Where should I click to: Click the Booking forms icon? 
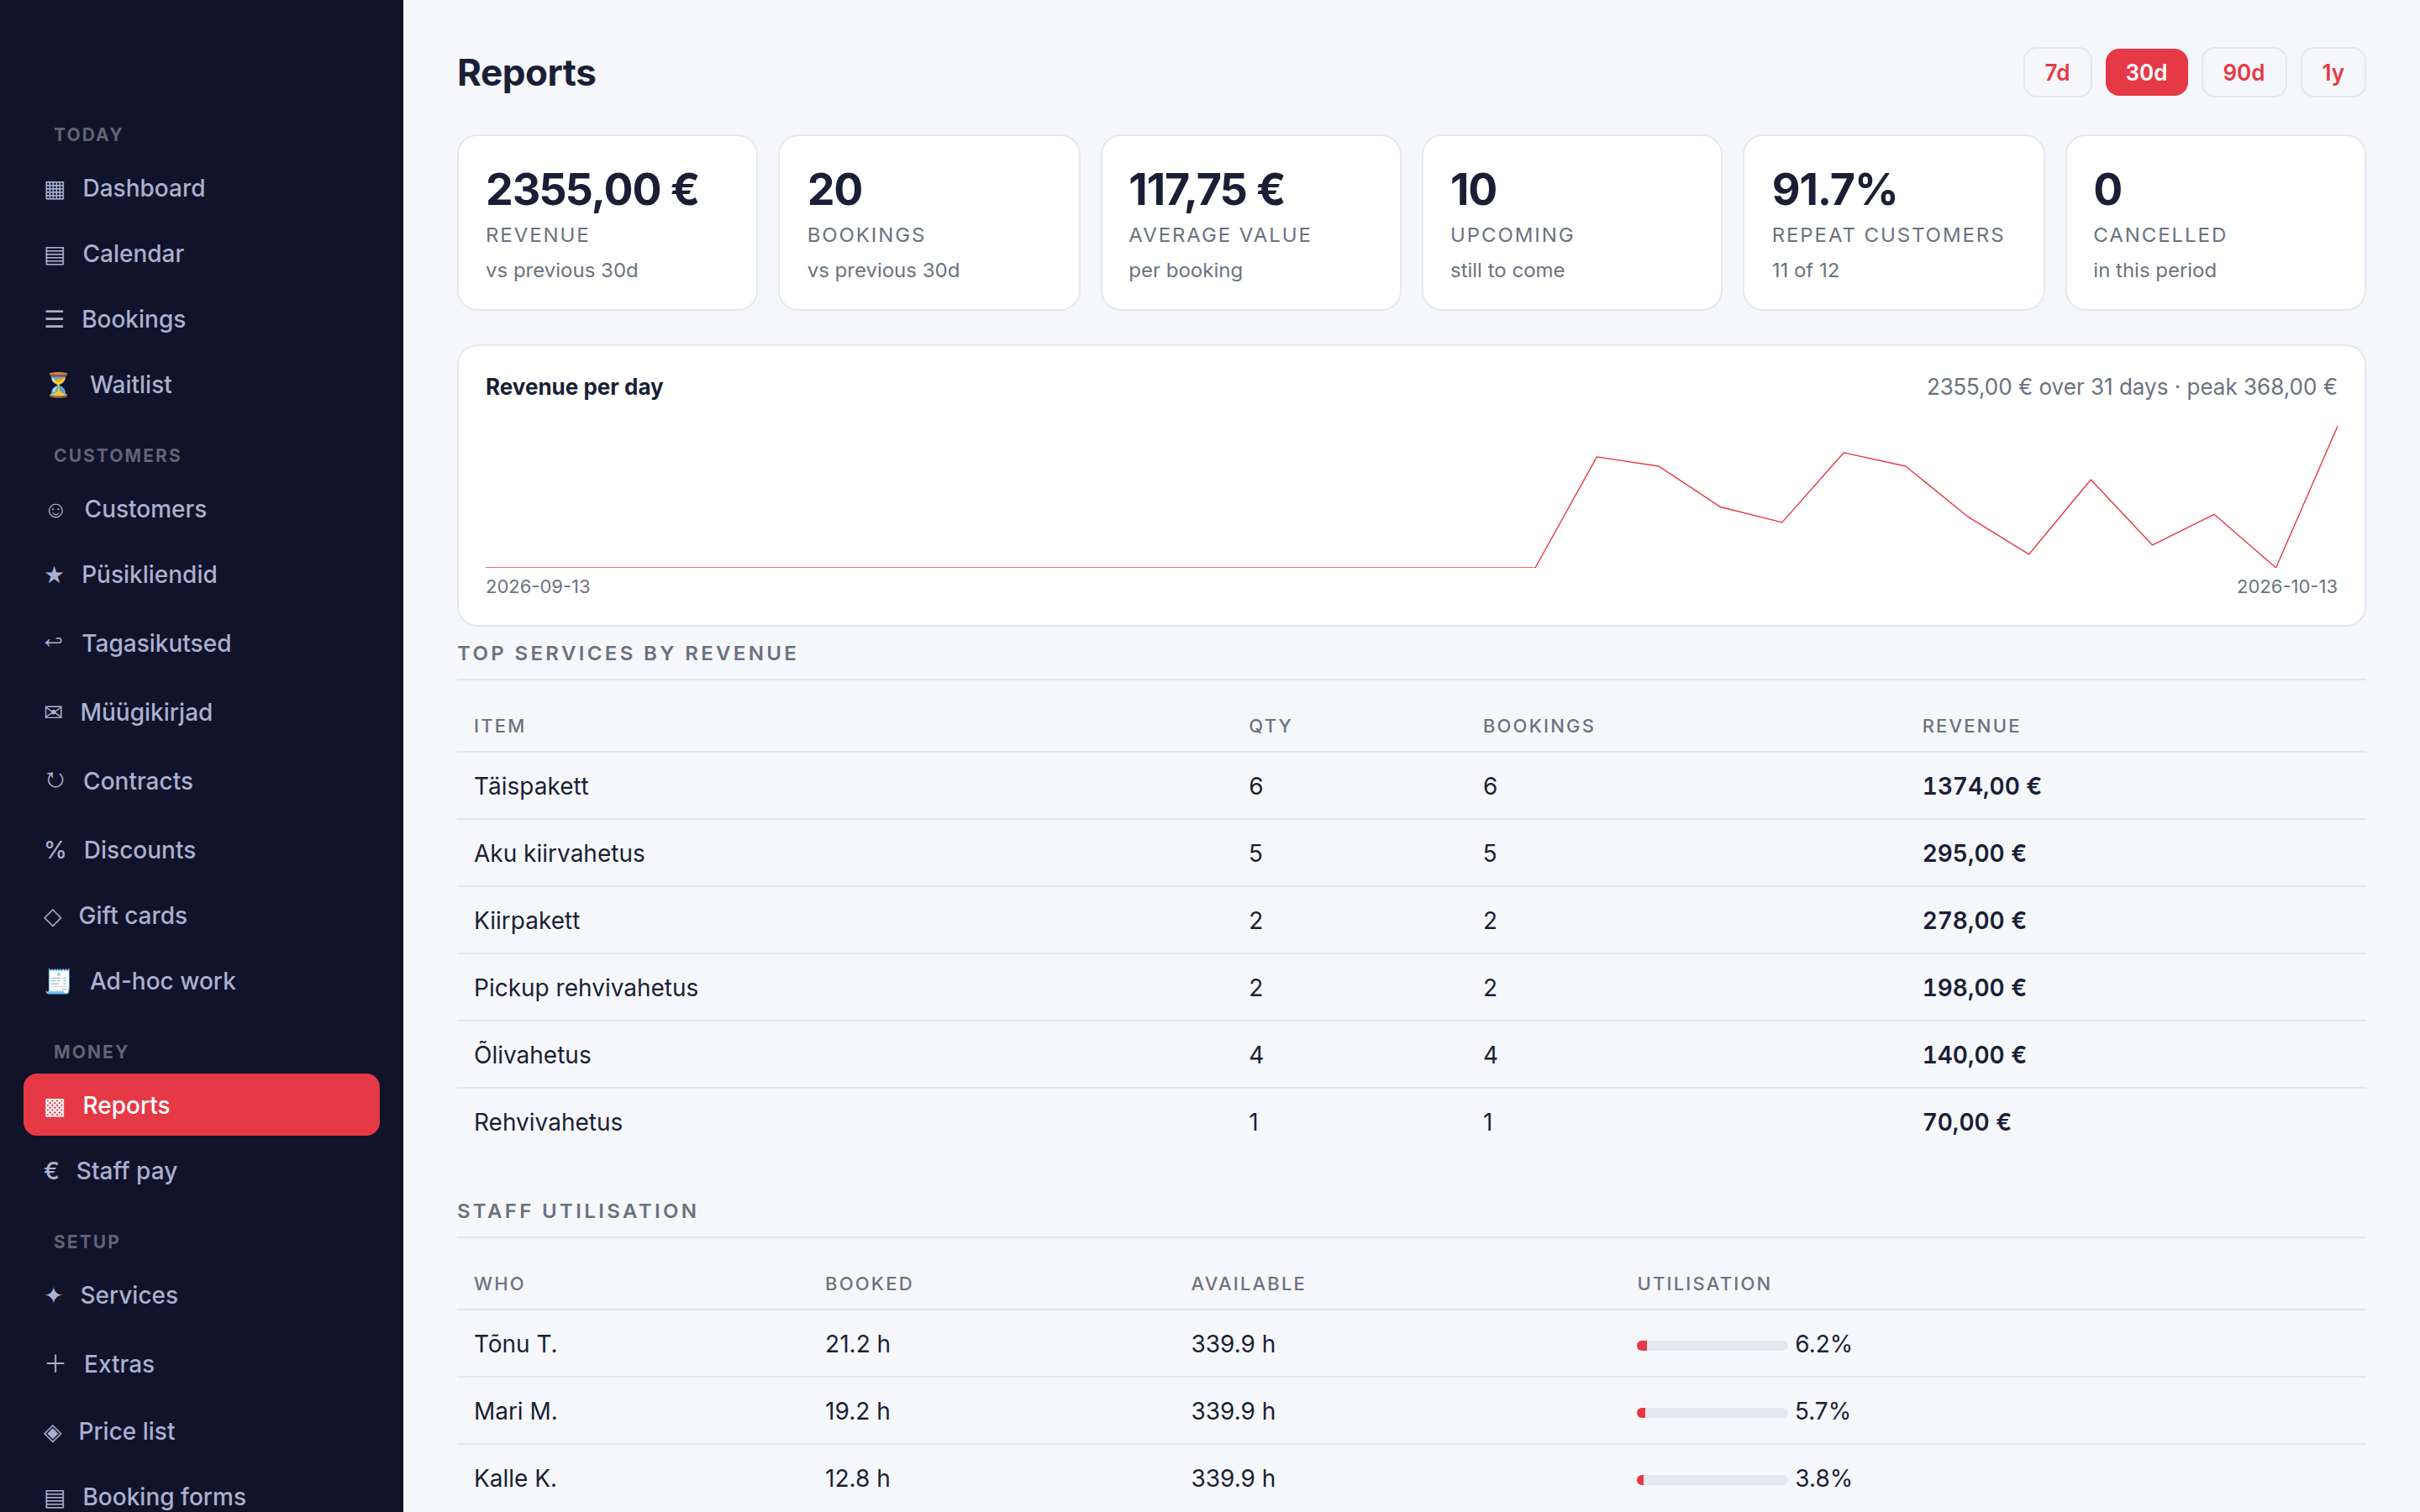[55, 1497]
